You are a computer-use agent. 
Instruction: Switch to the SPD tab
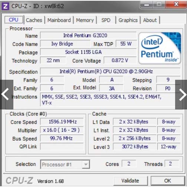(106, 20)
